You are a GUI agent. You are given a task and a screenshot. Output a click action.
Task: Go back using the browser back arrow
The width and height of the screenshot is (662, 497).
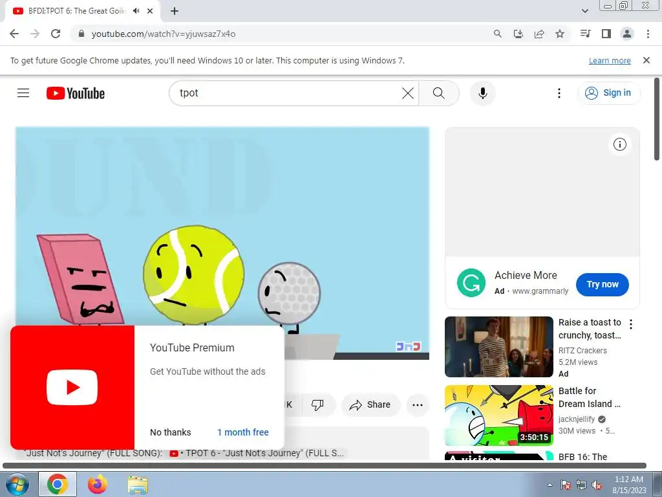14,34
